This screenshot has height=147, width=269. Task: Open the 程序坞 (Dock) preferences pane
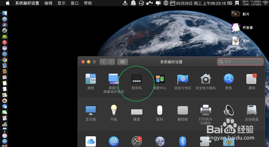point(137,82)
